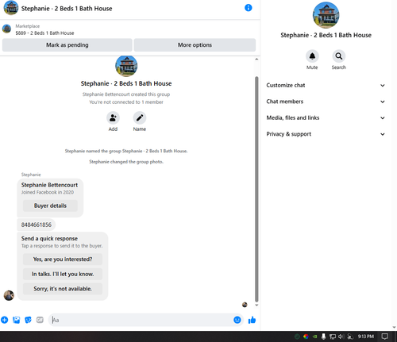Click the Aa message input field
The width and height of the screenshot is (397, 342).
(141, 320)
